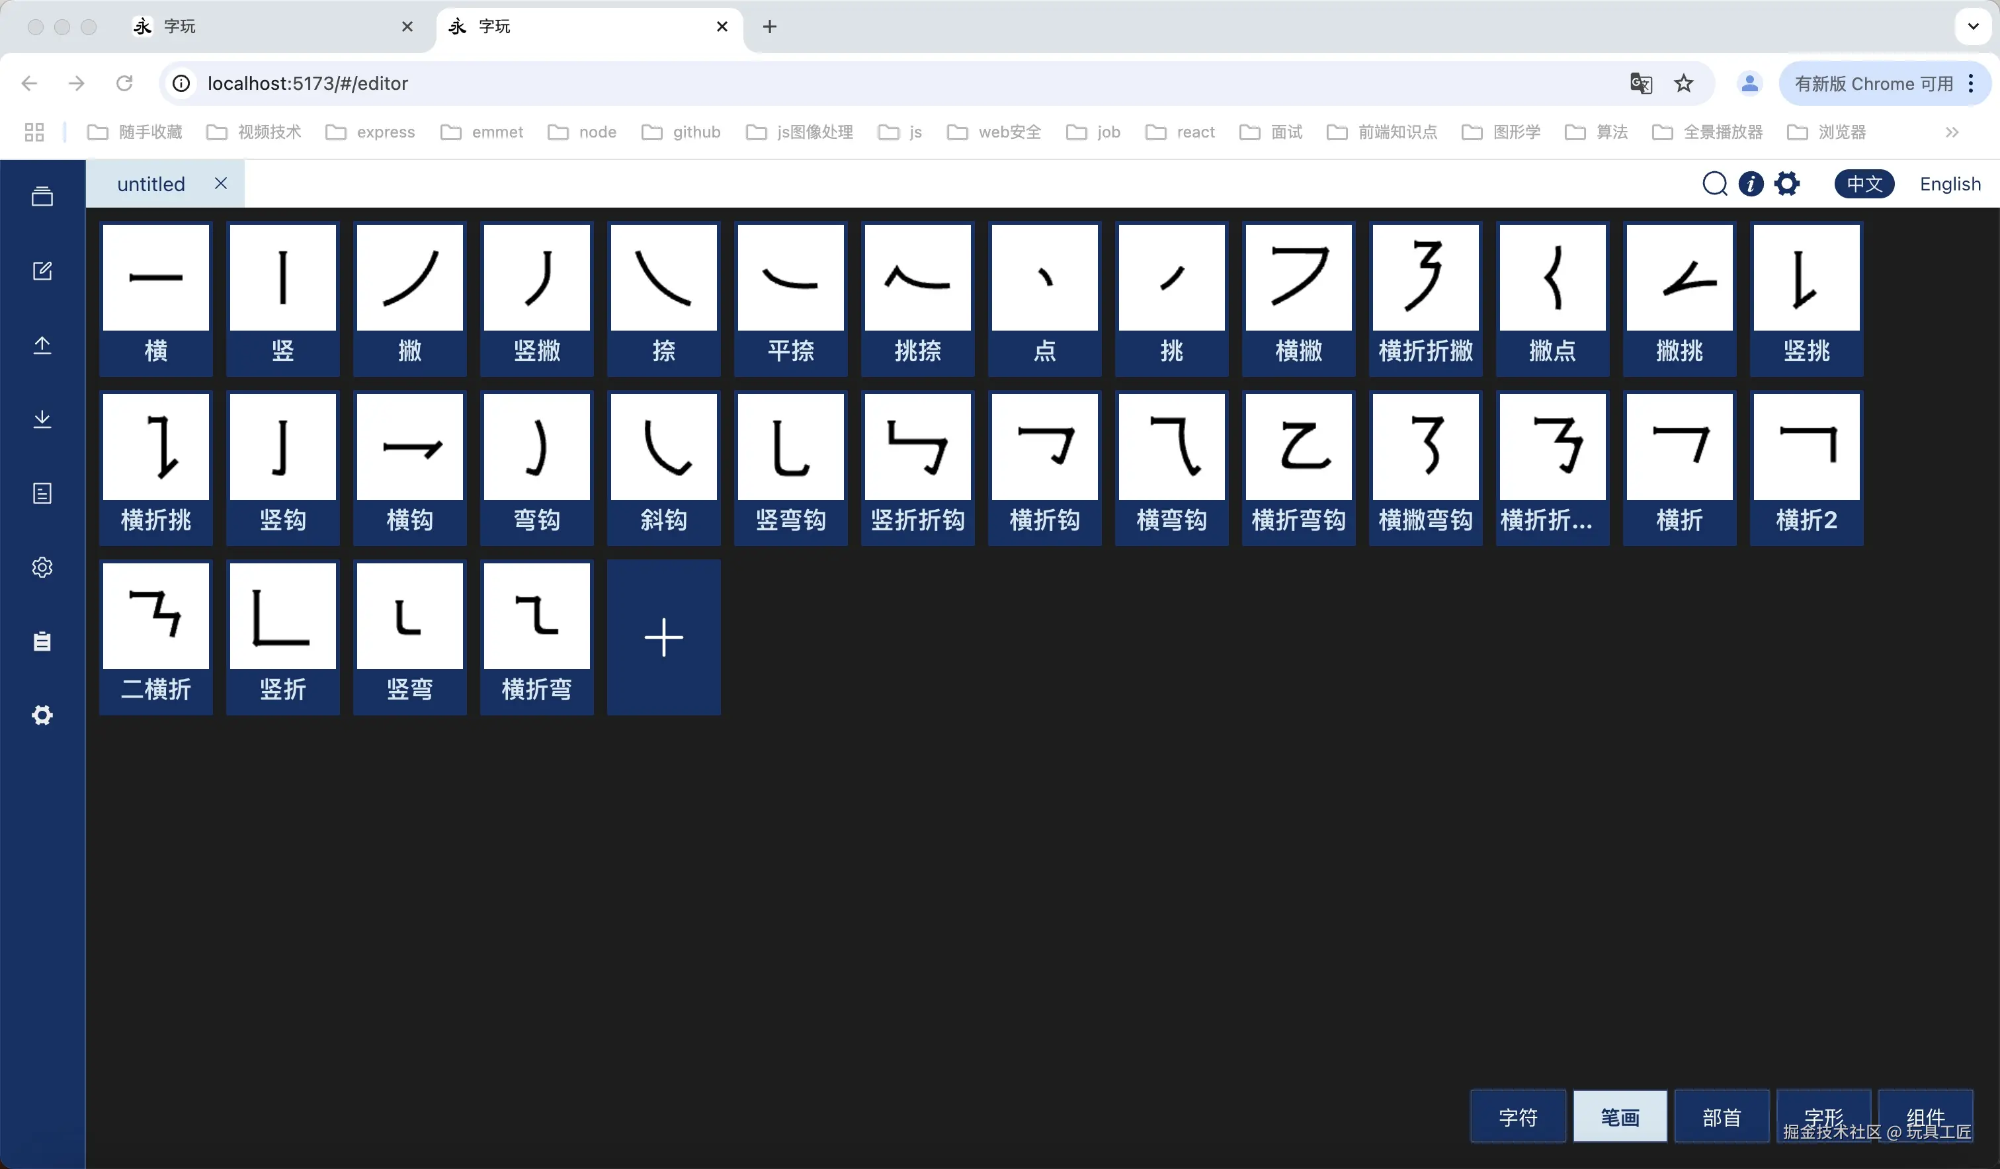Switch language to 中文
The image size is (2000, 1169).
[x=1864, y=184]
